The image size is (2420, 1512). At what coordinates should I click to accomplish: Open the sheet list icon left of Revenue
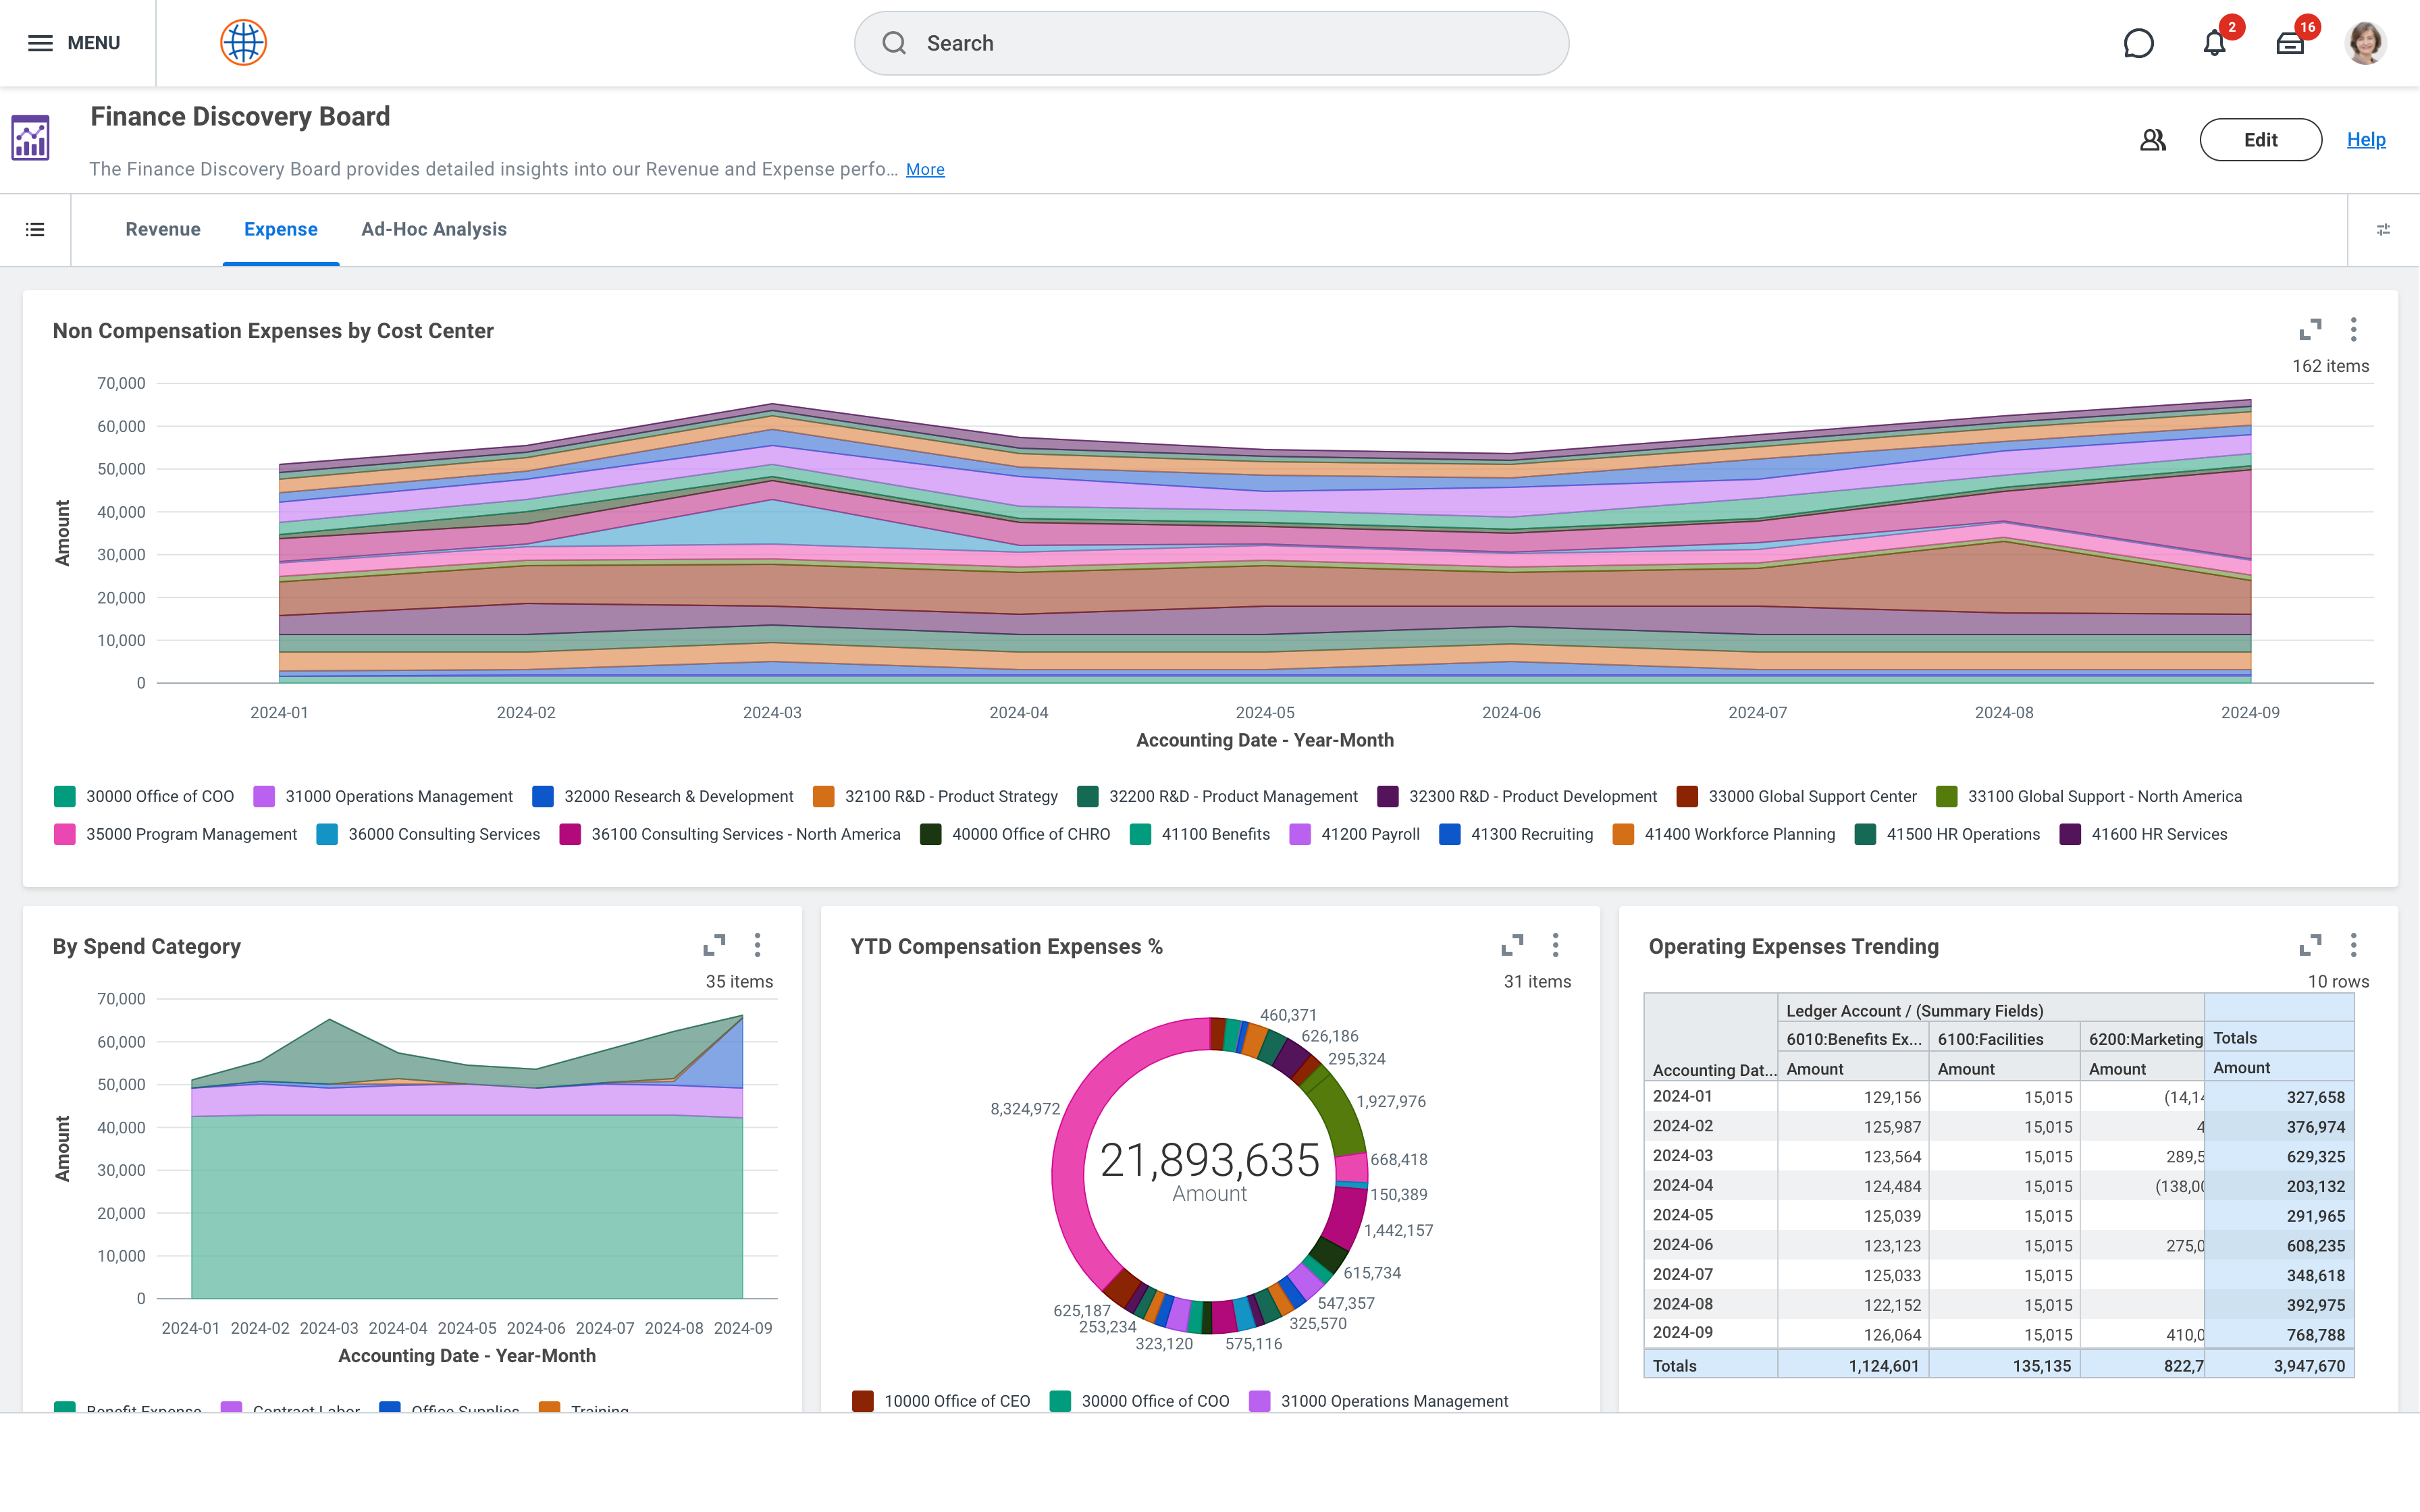coord(35,230)
